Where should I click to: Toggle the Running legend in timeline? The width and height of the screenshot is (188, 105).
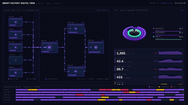tap(153, 87)
